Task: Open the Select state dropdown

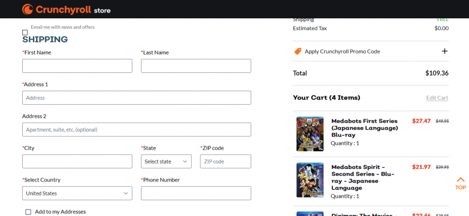Action: click(x=166, y=161)
